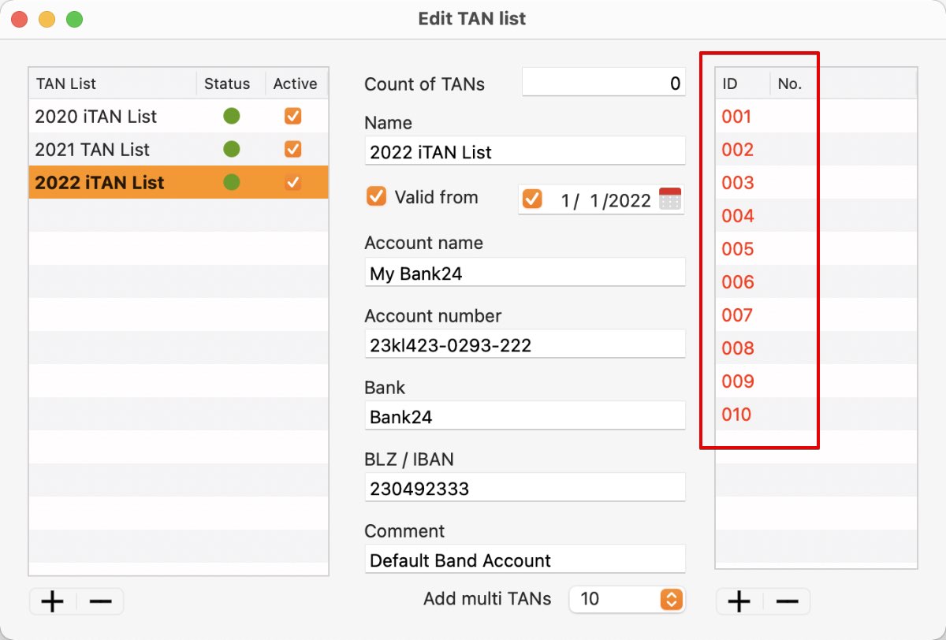Viewport: 946px width, 640px height.
Task: Select TAN ID 006
Action: (x=816, y=281)
